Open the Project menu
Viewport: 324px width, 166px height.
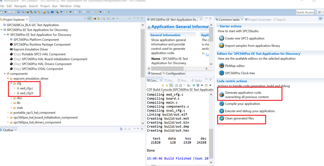pyautogui.click(x=45, y=6)
